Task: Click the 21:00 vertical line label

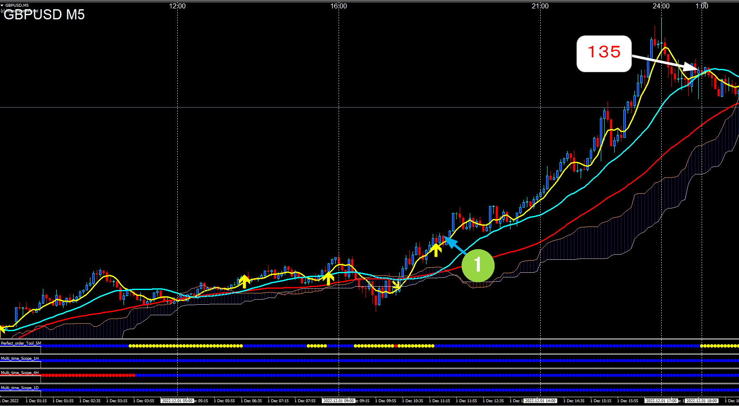Action: pos(540,6)
